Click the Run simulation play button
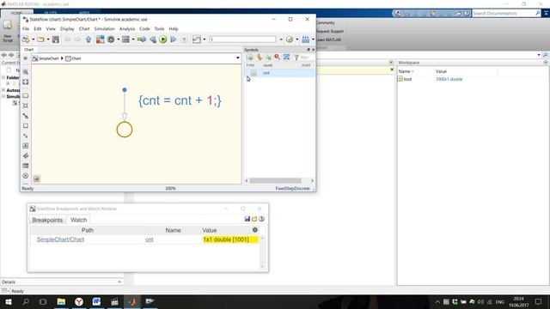 pos(162,39)
